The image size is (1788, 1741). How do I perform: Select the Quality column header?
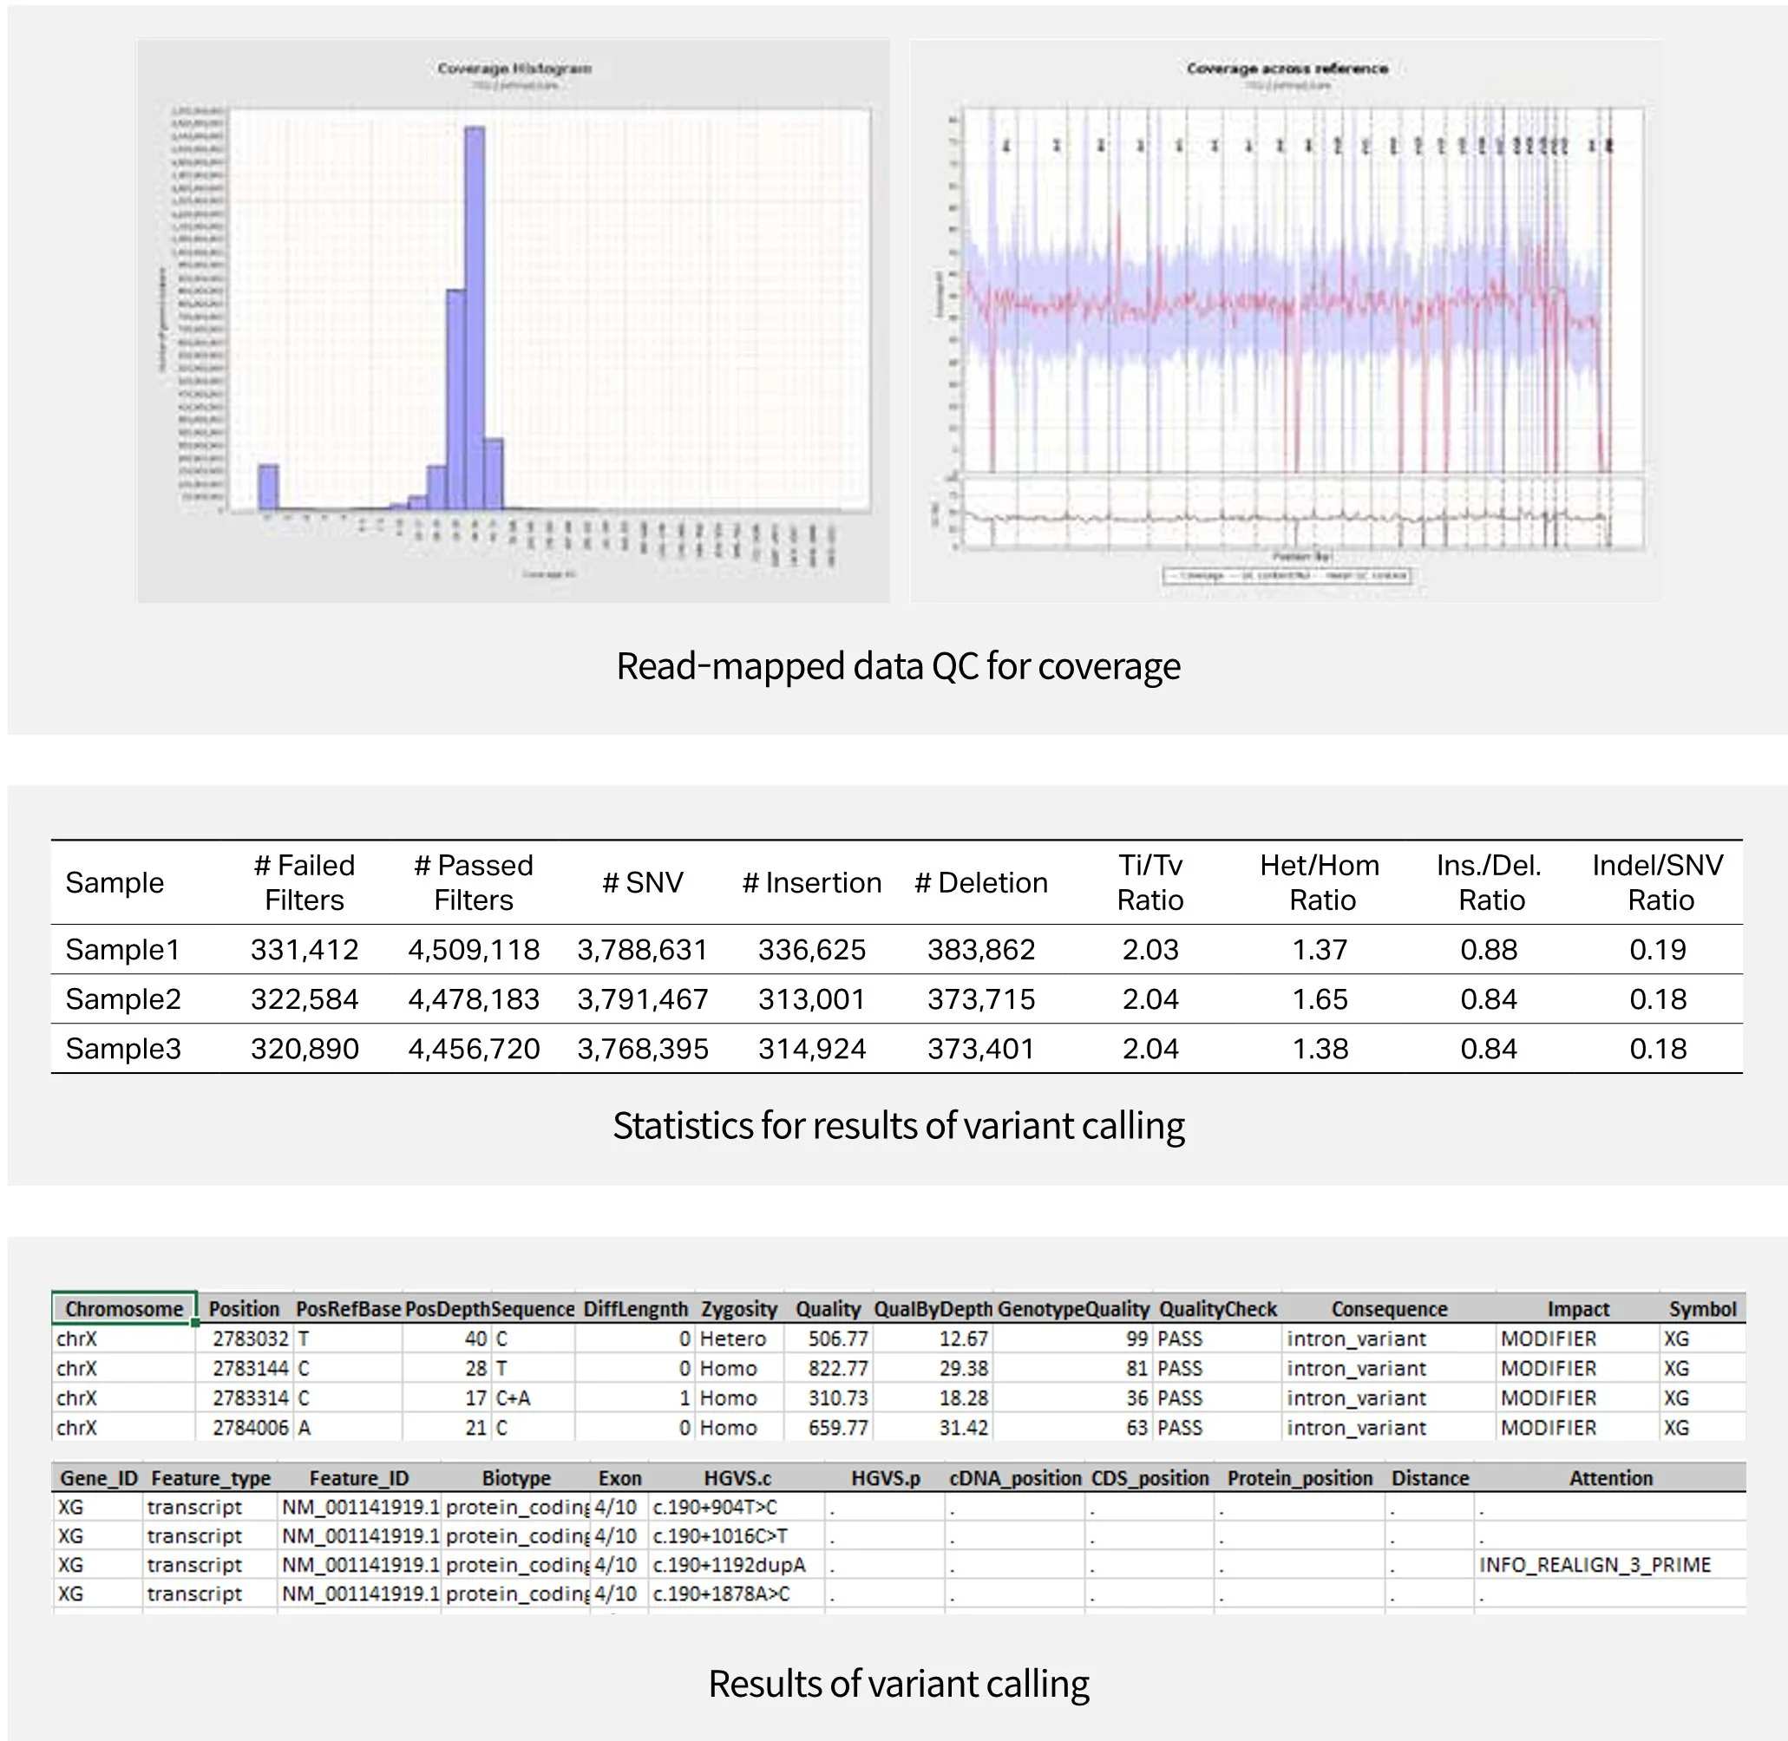click(828, 1309)
